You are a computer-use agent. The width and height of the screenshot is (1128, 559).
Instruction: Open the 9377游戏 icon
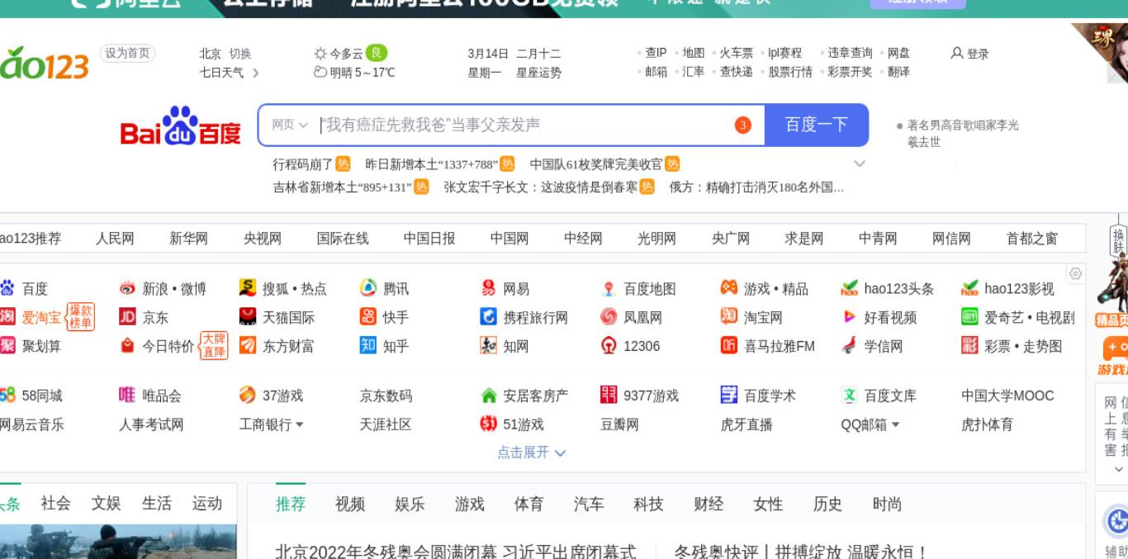(x=609, y=396)
